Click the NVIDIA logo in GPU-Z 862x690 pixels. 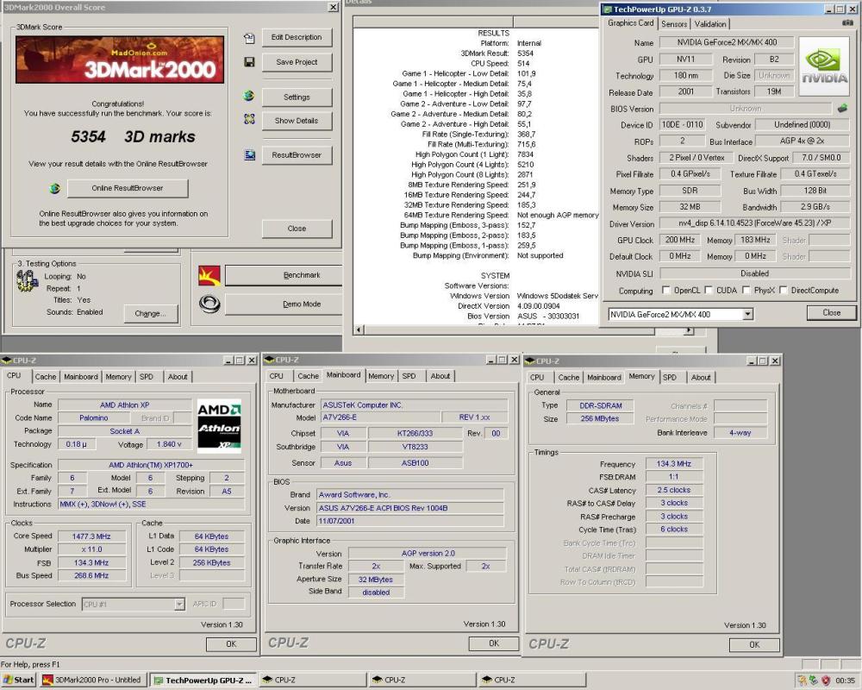(x=825, y=66)
